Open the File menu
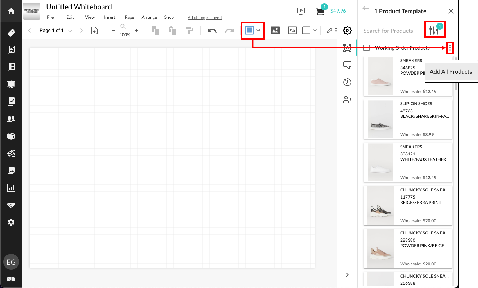 pyautogui.click(x=50, y=17)
